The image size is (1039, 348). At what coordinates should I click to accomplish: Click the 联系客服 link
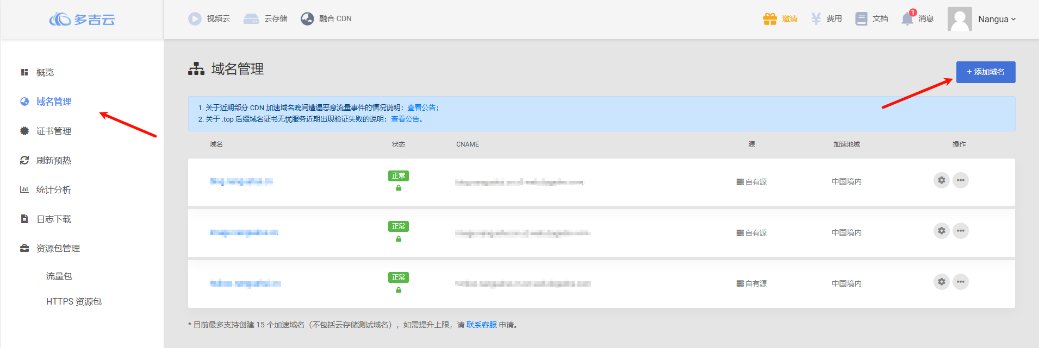pos(481,325)
